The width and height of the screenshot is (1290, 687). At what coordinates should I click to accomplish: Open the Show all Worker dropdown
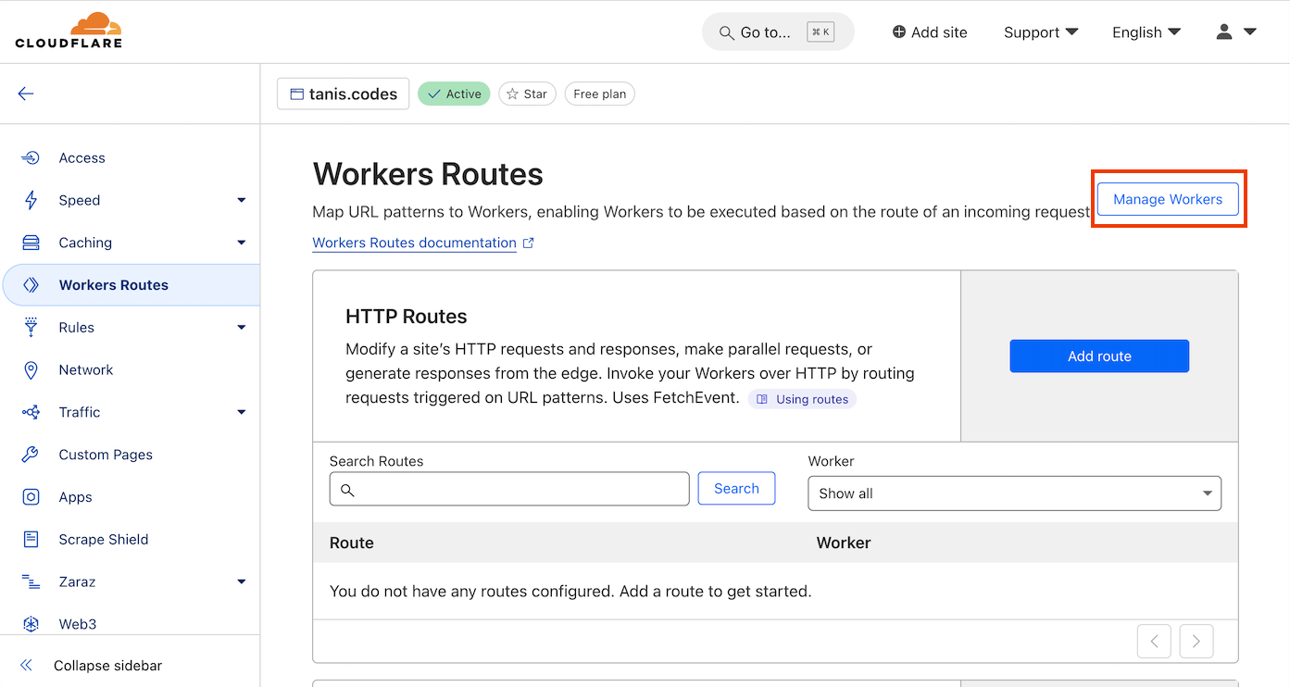(1014, 493)
